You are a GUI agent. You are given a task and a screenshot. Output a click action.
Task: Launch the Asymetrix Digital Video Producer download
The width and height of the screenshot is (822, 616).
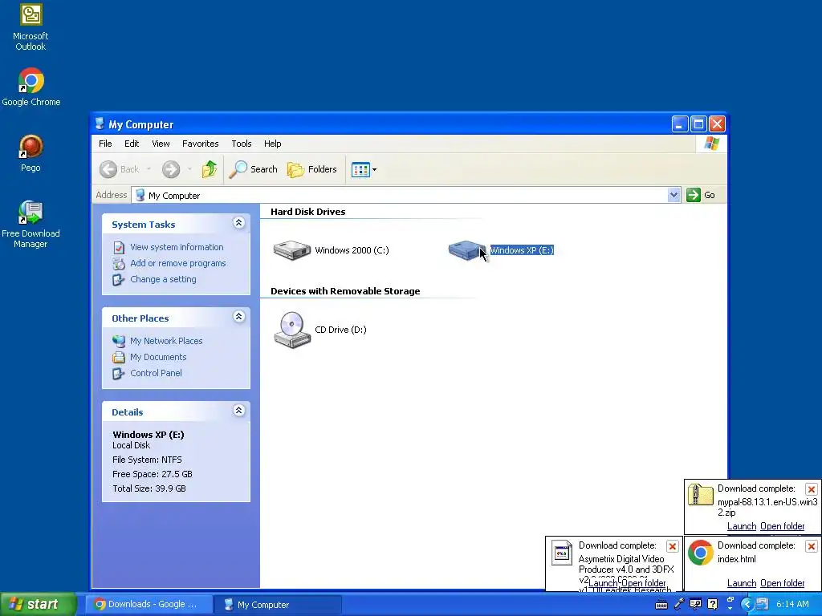click(602, 583)
